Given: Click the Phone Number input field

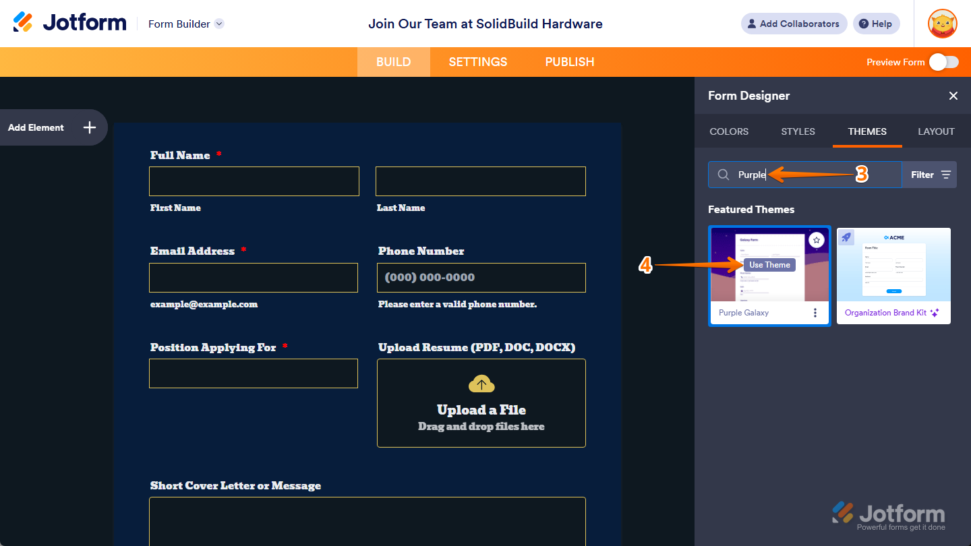Looking at the screenshot, I should point(481,278).
